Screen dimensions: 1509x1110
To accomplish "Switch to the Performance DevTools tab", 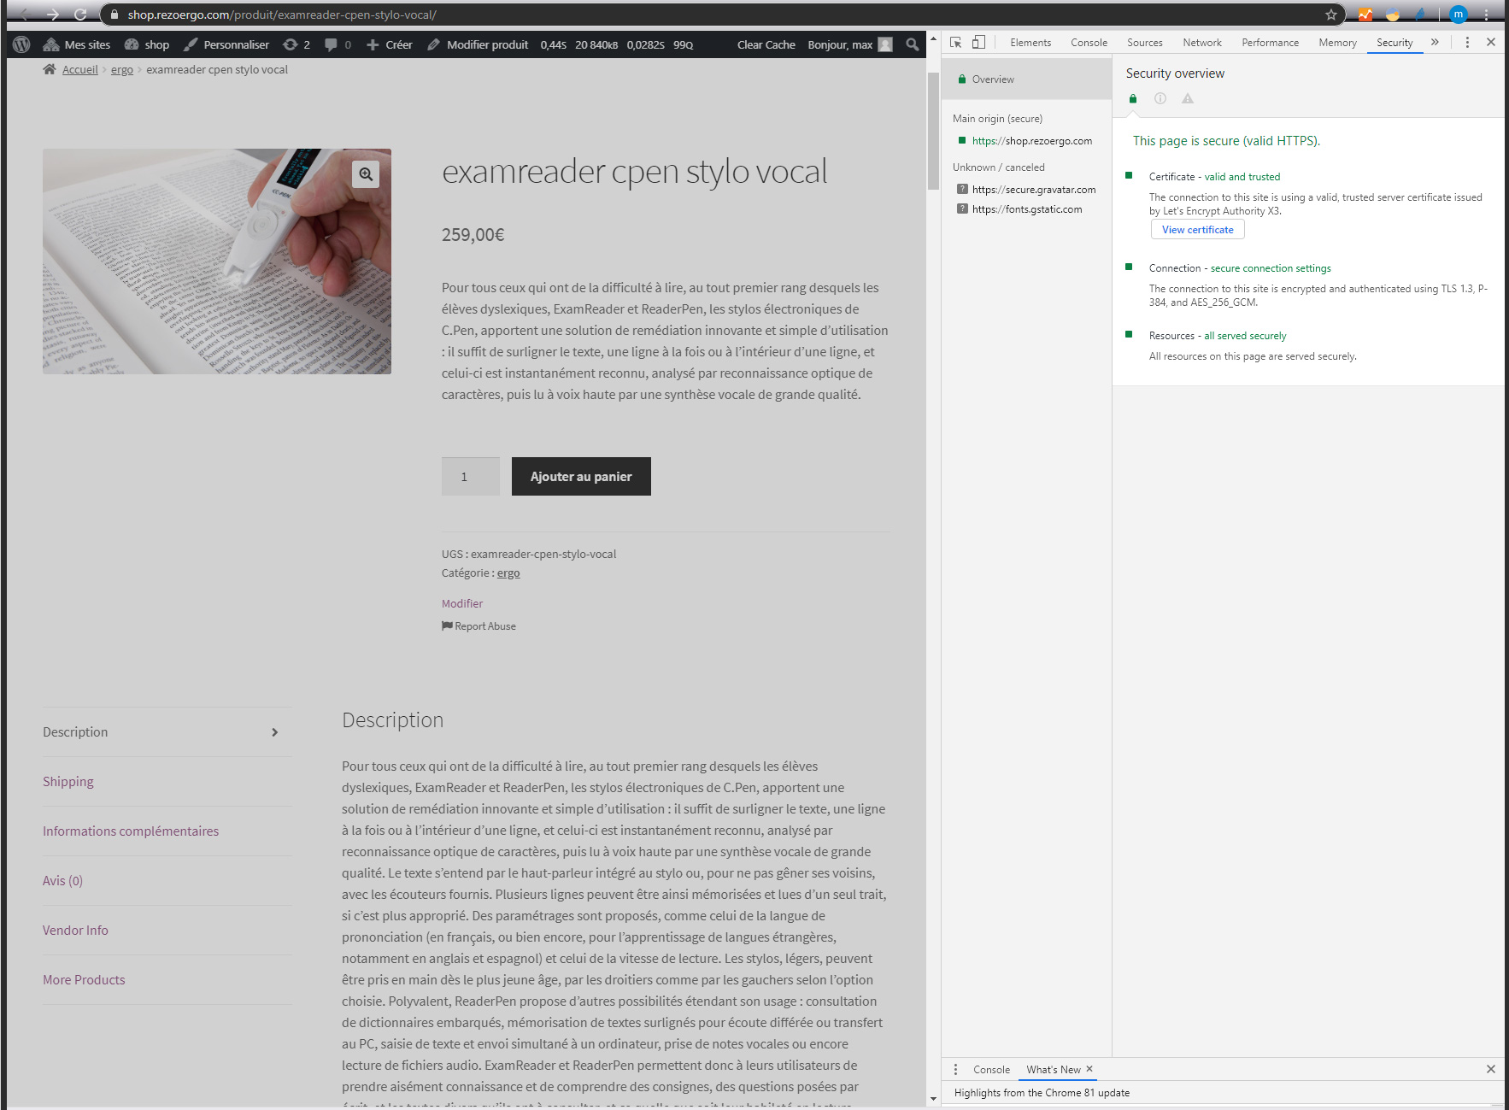I will [1270, 42].
